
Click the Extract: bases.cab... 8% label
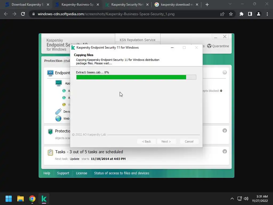pyautogui.click(x=93, y=72)
